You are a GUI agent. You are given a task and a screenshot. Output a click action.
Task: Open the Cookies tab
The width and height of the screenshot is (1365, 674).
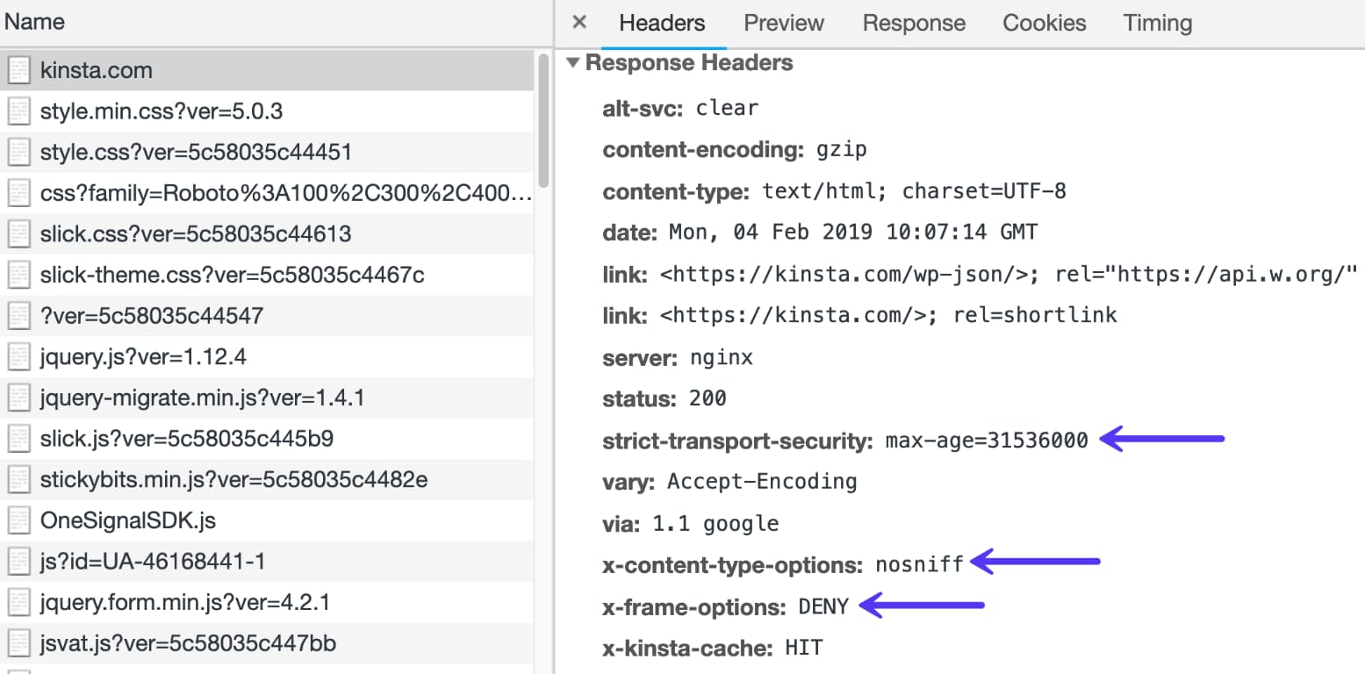[1043, 23]
